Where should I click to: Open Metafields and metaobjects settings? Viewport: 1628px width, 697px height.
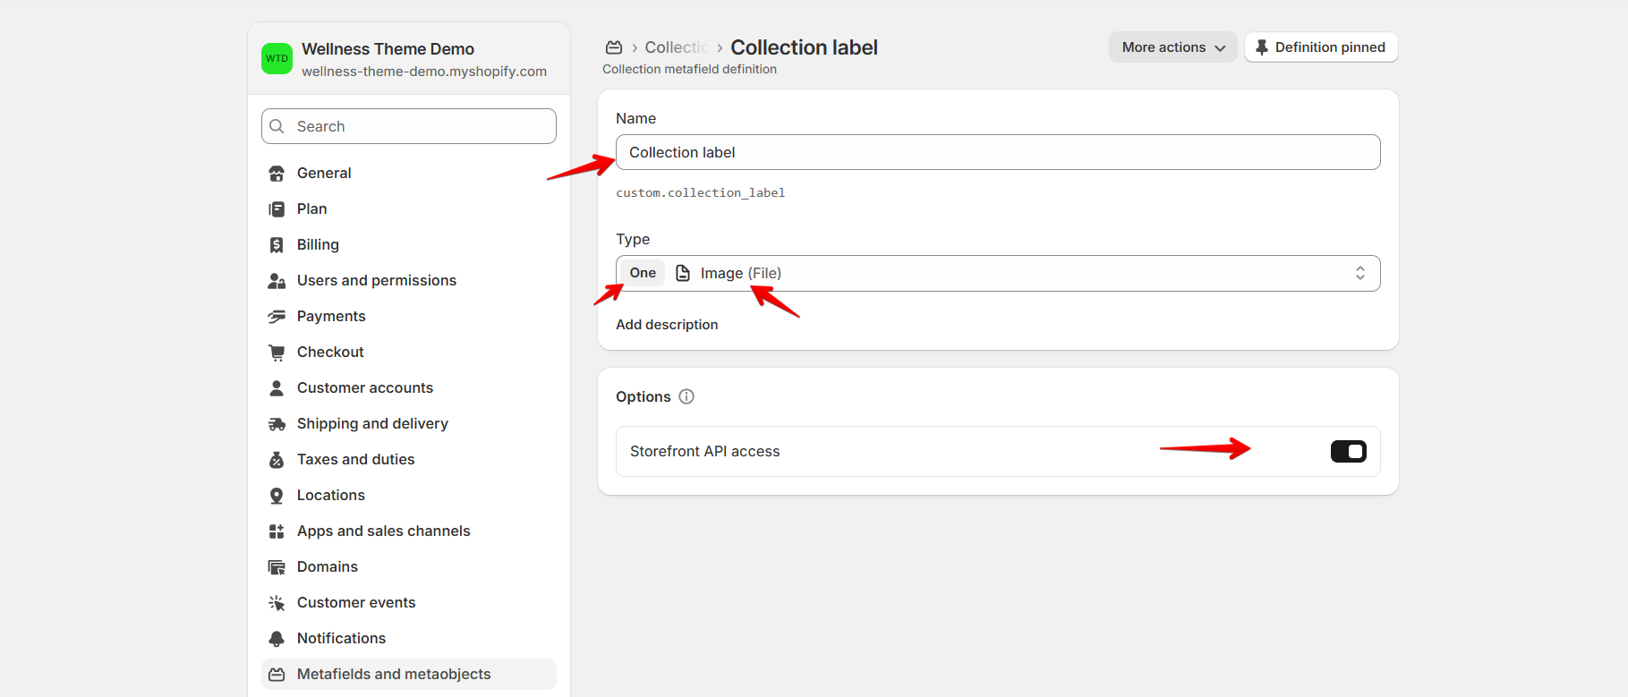click(x=394, y=675)
